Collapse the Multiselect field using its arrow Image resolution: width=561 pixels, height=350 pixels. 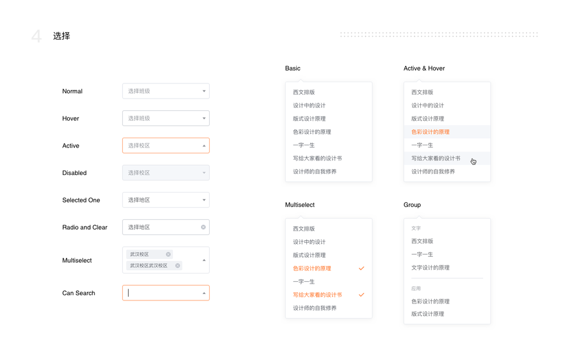(x=204, y=260)
